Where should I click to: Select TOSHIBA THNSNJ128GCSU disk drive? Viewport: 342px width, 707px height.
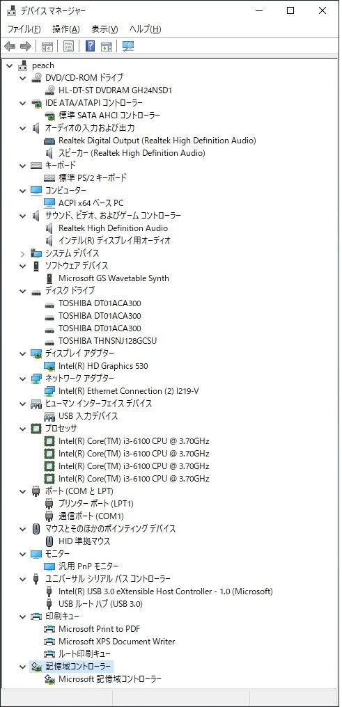pos(107,341)
